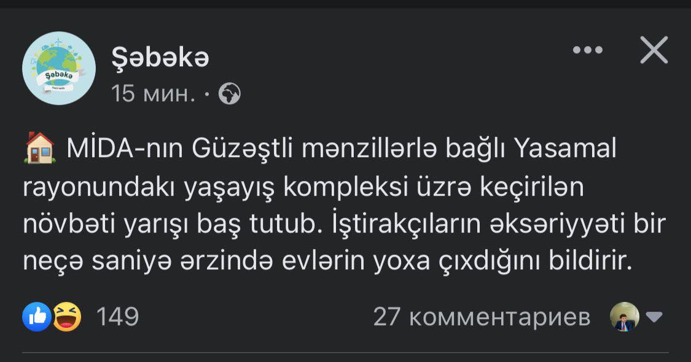Viewport: 691px width, 362px height.
Task: Click the small commenter profile avatar
Action: coord(625,317)
